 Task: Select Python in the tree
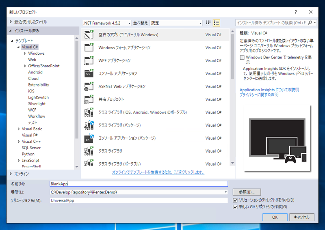click(28, 154)
